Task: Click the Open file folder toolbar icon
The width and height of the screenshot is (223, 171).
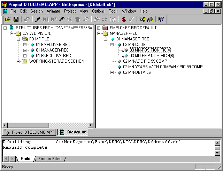Action: (x=8, y=19)
